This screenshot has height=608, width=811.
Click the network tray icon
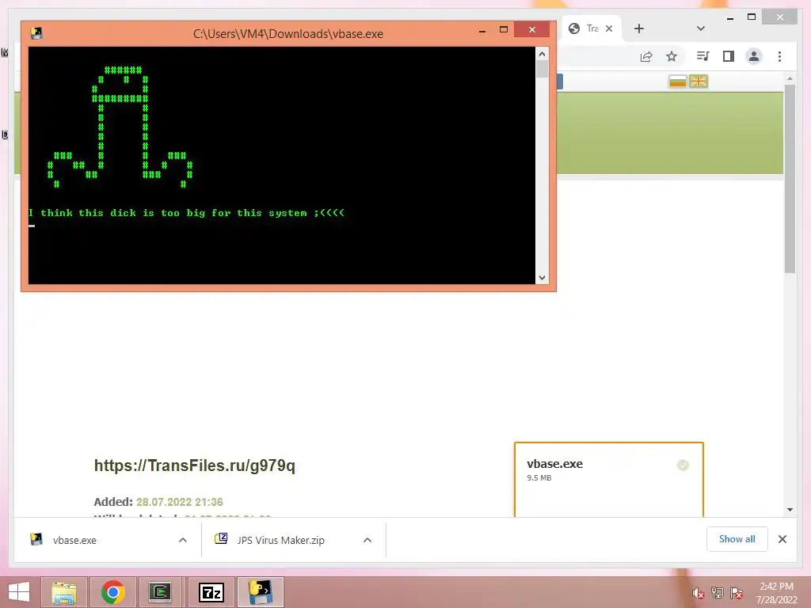[718, 593]
